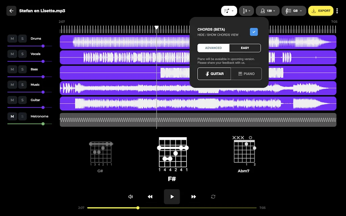
Task: Open the BPM 139 dropdown
Action: click(268, 10)
